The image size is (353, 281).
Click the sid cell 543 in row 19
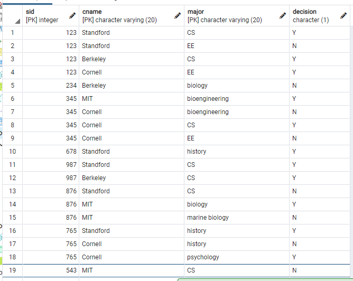click(51, 270)
